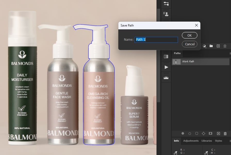Switch to the Adjustments tab

coord(191,141)
